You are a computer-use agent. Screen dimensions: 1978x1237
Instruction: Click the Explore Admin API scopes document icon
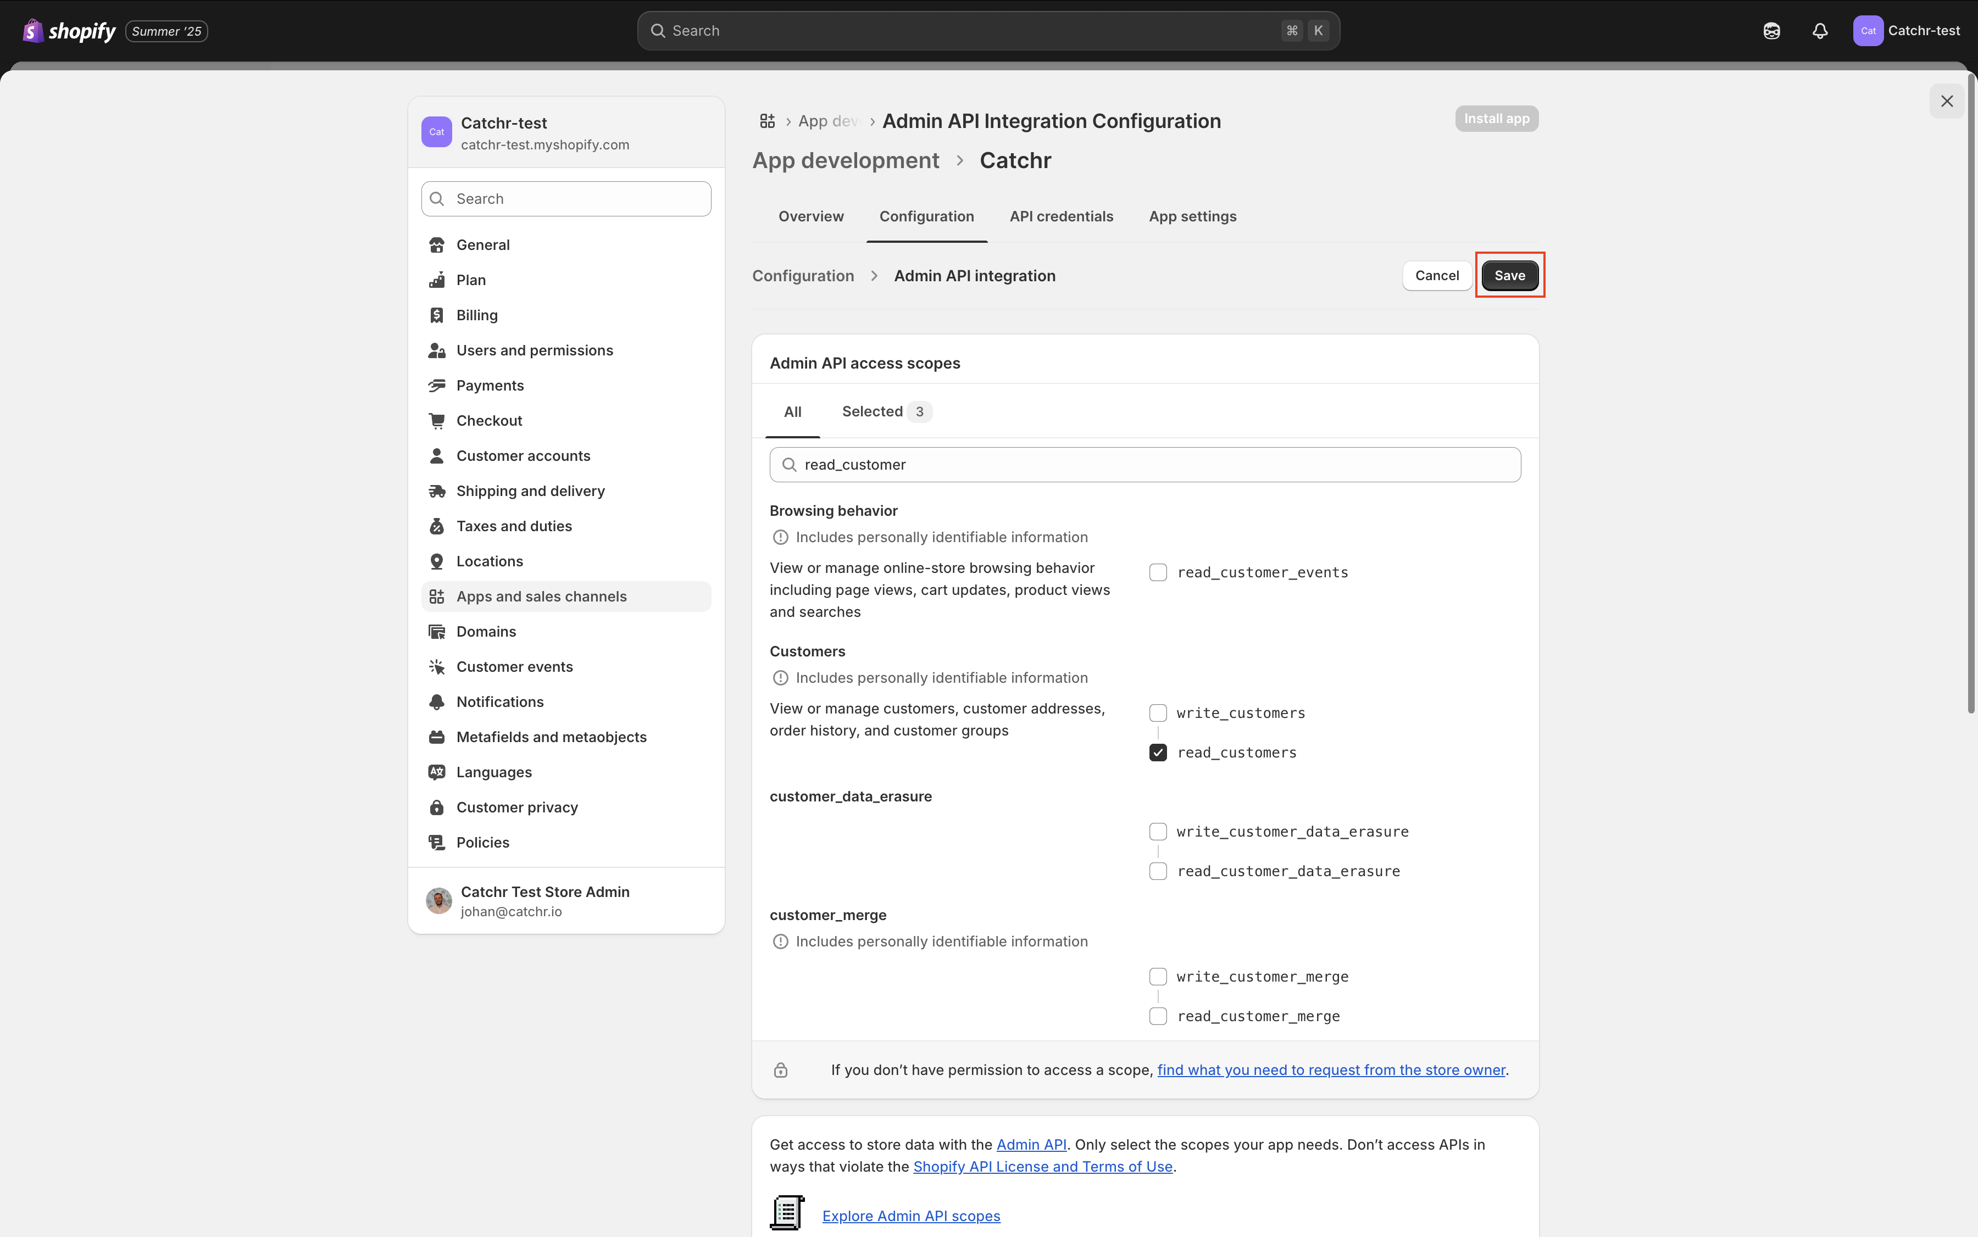coord(787,1213)
